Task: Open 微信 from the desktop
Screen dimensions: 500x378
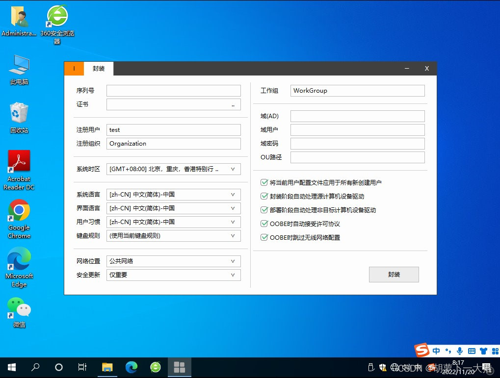Action: pos(19,306)
